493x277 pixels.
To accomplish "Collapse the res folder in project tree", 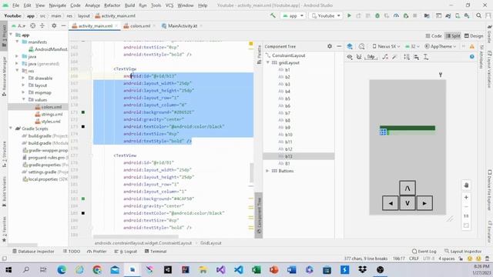I will coord(17,71).
